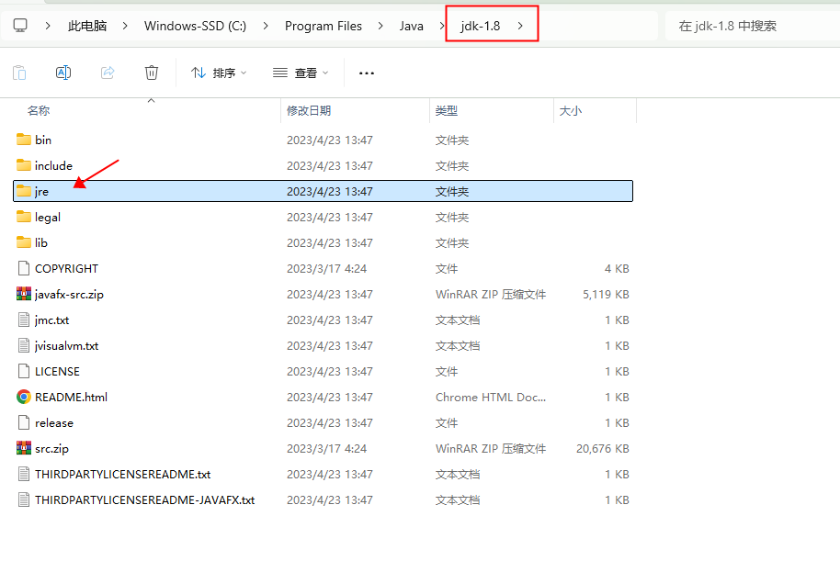Image resolution: width=840 pixels, height=561 pixels.
Task: Expand the 排序 dropdown chevron
Action: pyautogui.click(x=242, y=72)
